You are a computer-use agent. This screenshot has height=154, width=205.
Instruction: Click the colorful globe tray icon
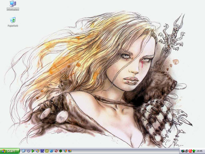click(x=183, y=151)
